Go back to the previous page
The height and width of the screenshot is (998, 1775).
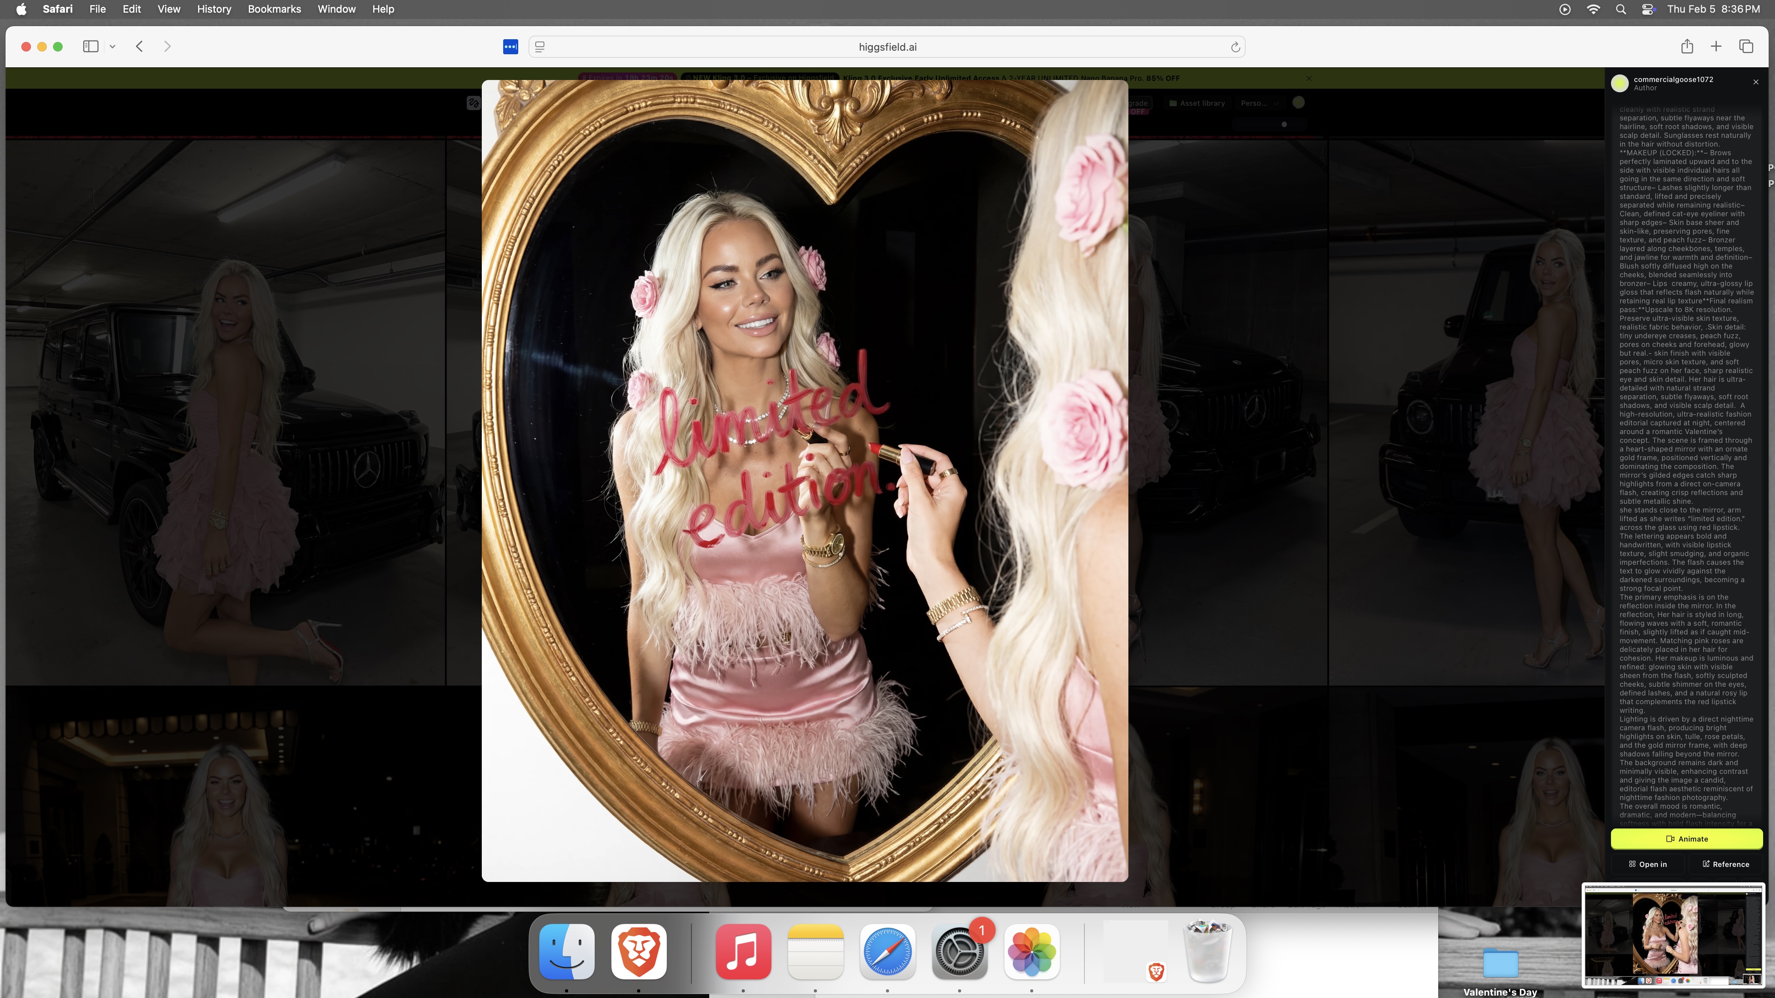139,46
